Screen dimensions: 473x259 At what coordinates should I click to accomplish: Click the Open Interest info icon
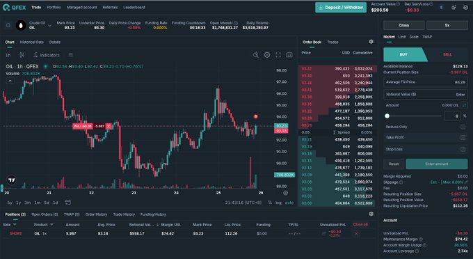(236, 23)
